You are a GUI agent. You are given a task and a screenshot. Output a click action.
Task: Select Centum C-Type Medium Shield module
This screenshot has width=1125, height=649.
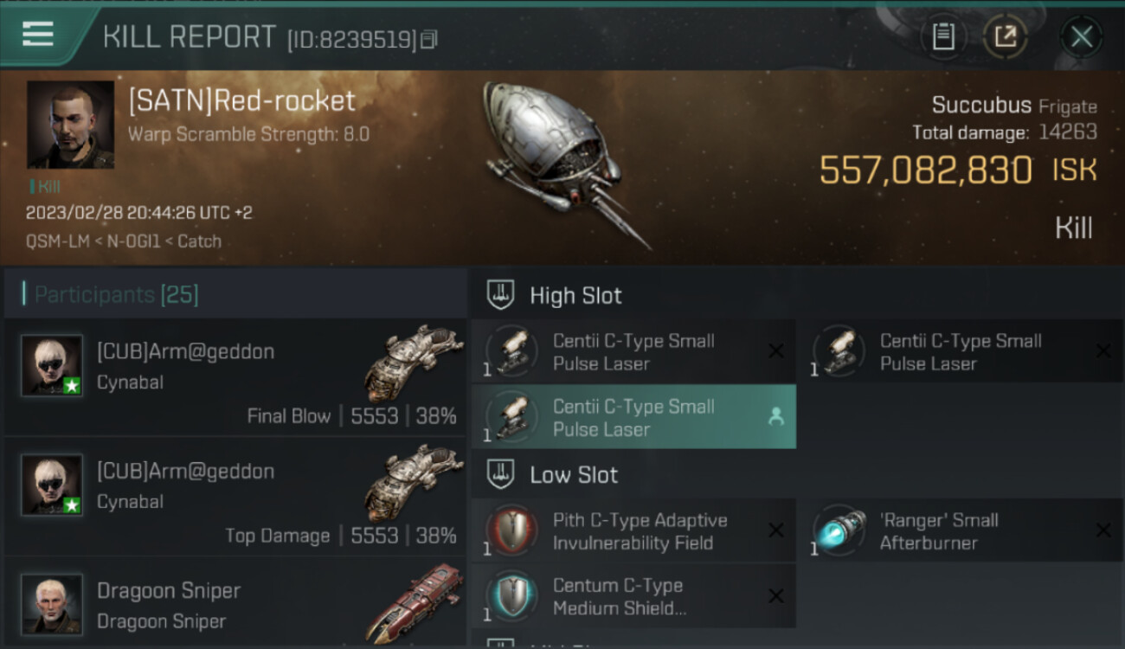[633, 596]
